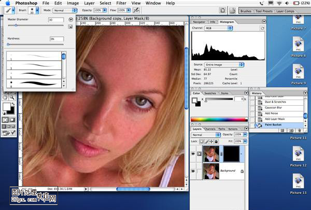Set history brush source for Gaussian Blur
311x210 pixels.
[252, 108]
